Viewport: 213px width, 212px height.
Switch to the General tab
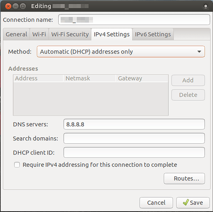pyautogui.click(x=17, y=34)
